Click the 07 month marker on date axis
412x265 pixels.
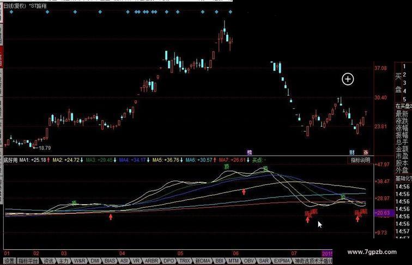click(x=294, y=254)
